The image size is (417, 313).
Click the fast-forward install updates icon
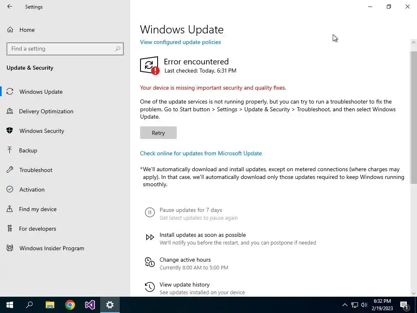click(150, 237)
